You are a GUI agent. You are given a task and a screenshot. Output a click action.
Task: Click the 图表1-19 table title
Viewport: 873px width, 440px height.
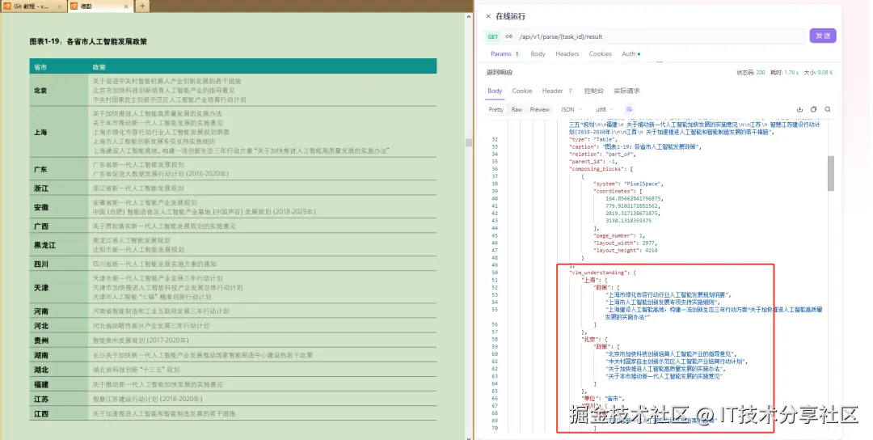88,41
